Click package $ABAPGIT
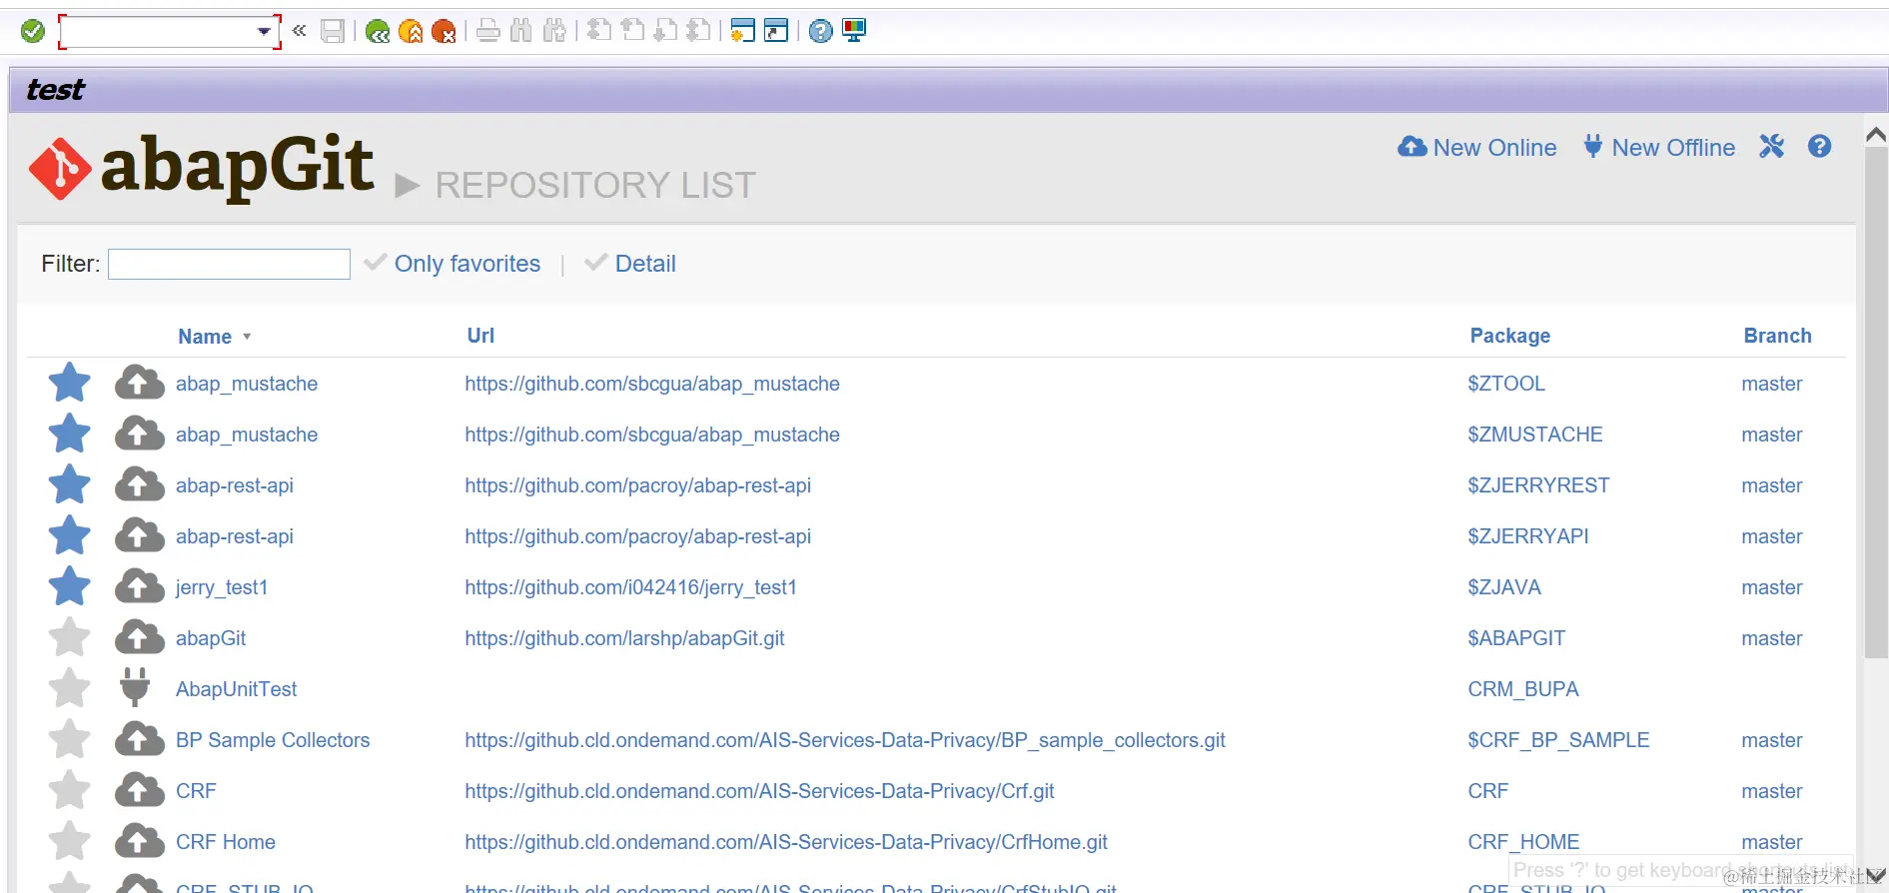 click(1516, 638)
